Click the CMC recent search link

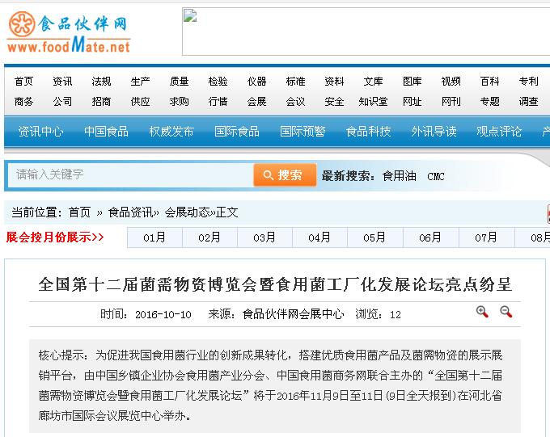(x=436, y=176)
